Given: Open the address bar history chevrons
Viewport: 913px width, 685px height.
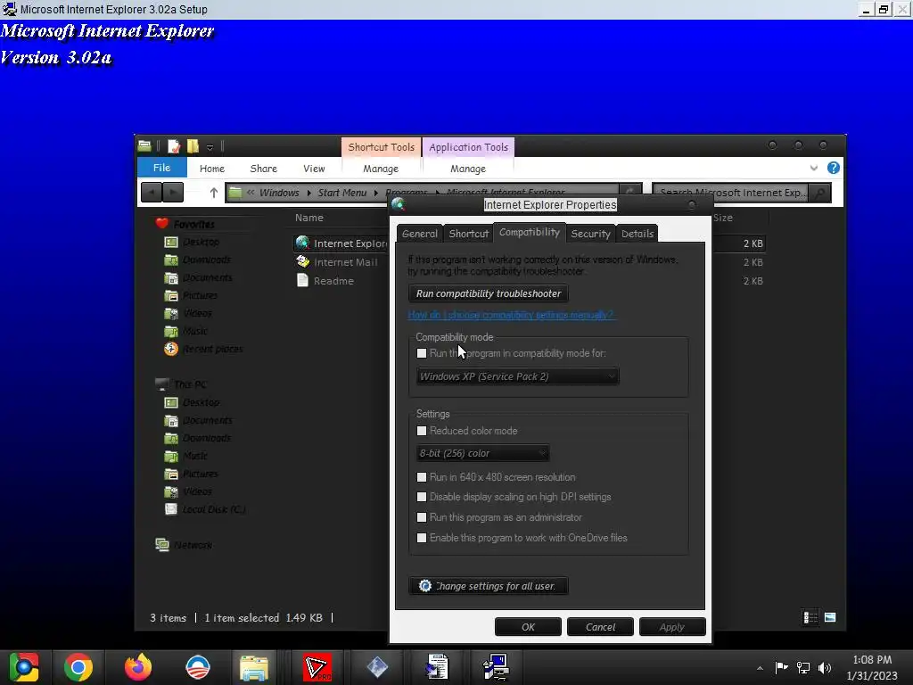Looking at the screenshot, I should tap(251, 193).
